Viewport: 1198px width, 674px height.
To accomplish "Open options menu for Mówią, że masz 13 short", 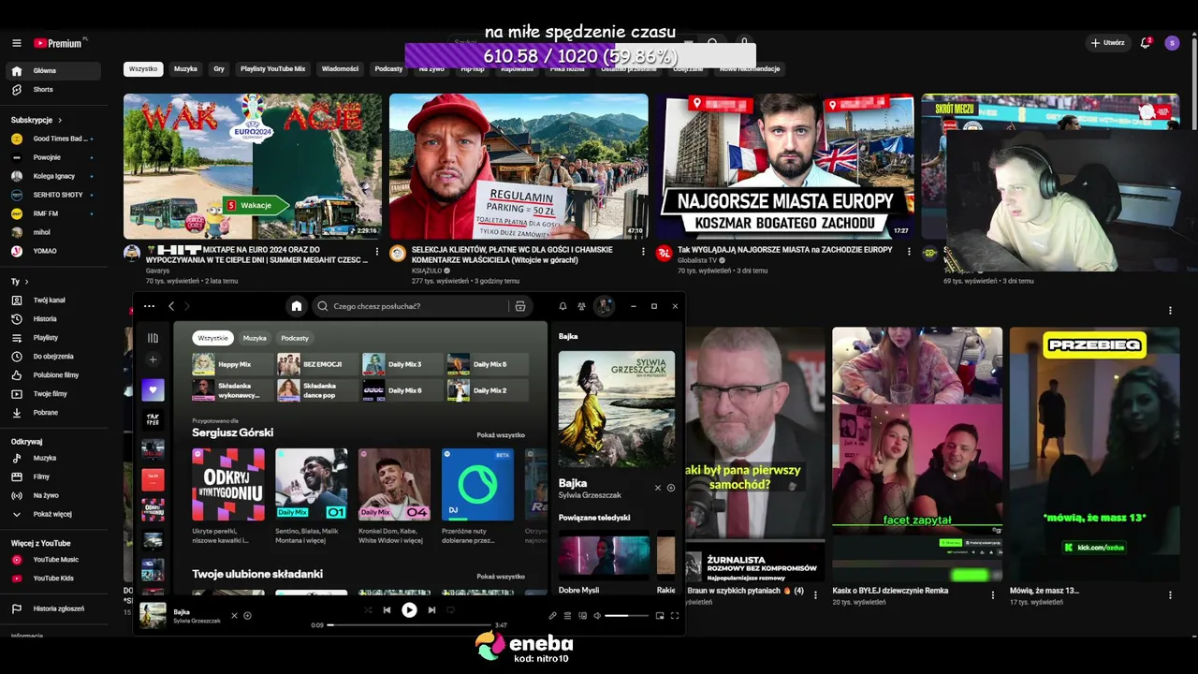I will 1170,594.
